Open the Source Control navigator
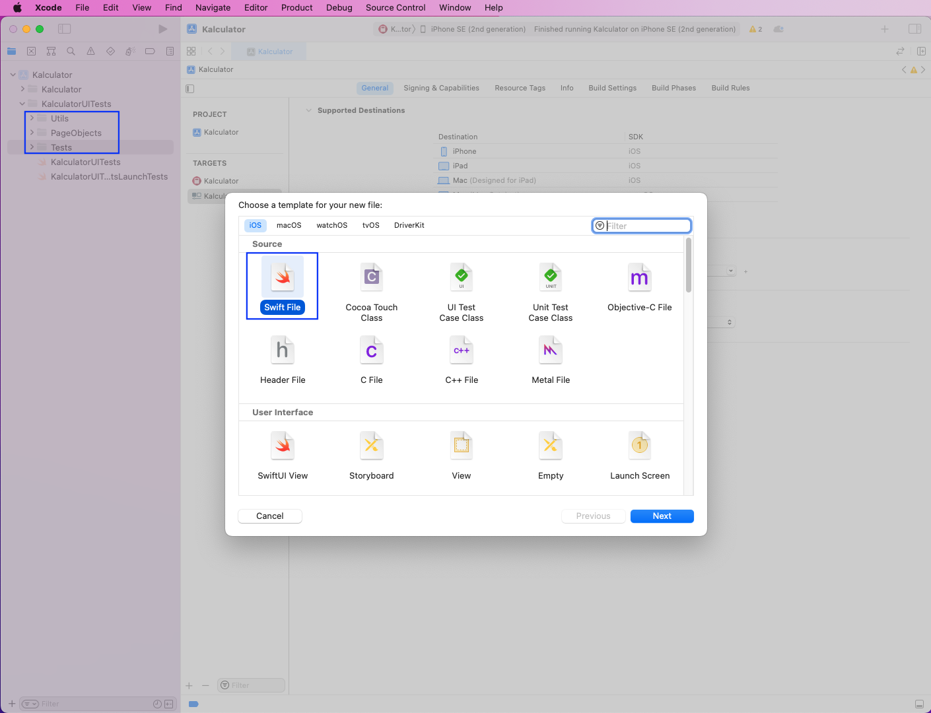 (x=31, y=51)
